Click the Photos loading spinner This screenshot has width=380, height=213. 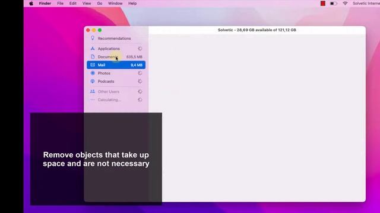(140, 73)
